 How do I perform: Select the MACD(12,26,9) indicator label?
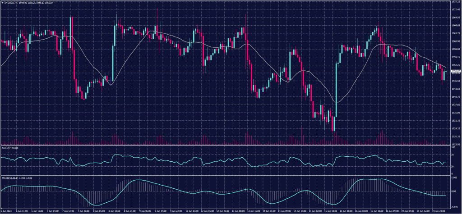[x=10, y=178]
